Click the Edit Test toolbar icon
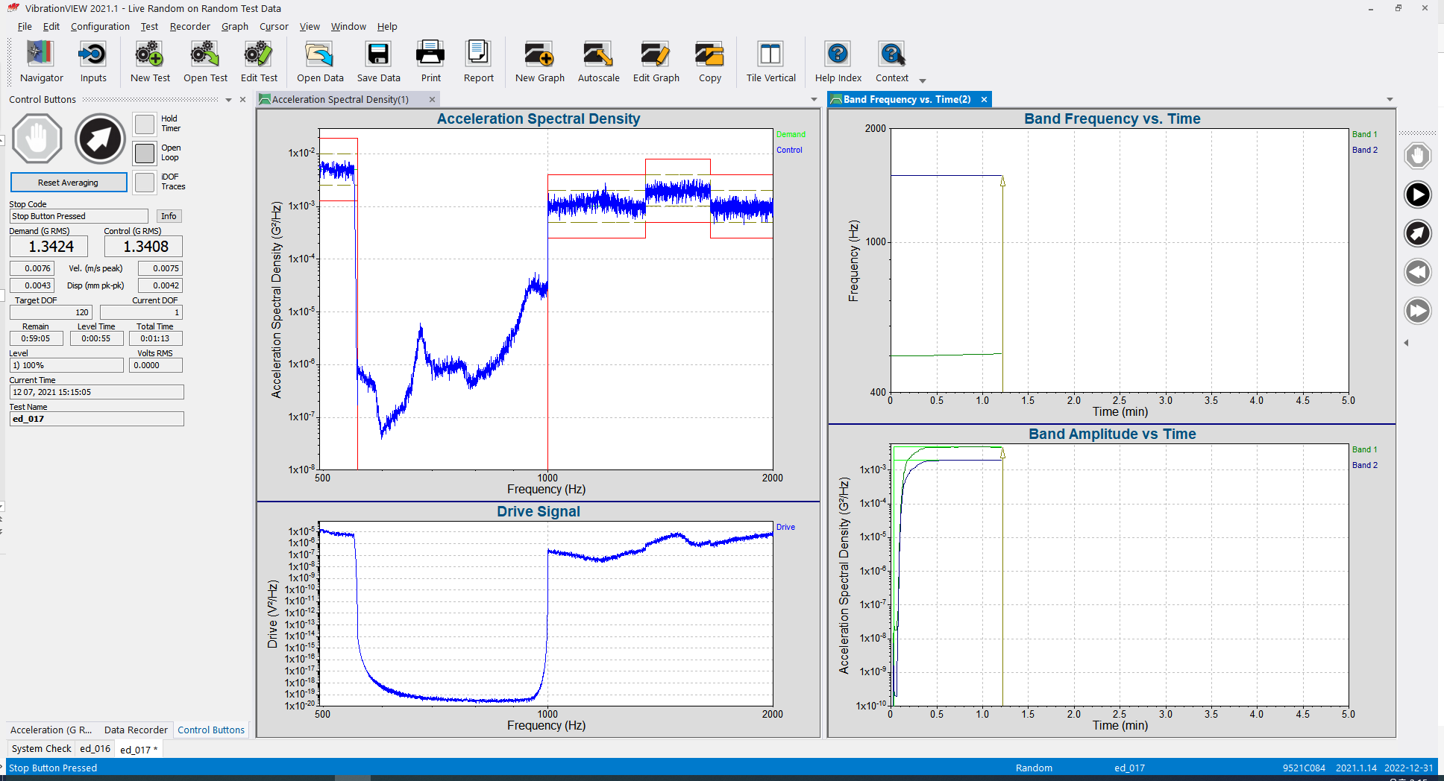Image resolution: width=1444 pixels, height=781 pixels. click(x=259, y=61)
